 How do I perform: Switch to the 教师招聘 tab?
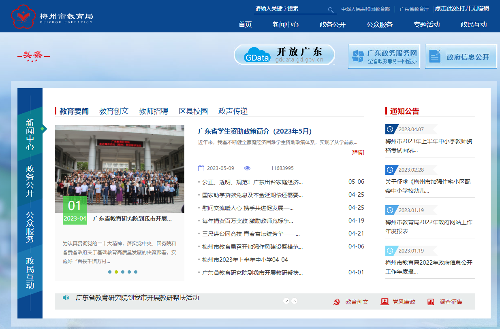(153, 111)
